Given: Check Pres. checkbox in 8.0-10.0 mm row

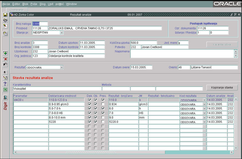Looking at the screenshot, I should tap(103, 117).
